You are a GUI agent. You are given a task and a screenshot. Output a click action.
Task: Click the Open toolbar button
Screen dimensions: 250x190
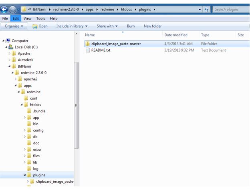(40, 26)
